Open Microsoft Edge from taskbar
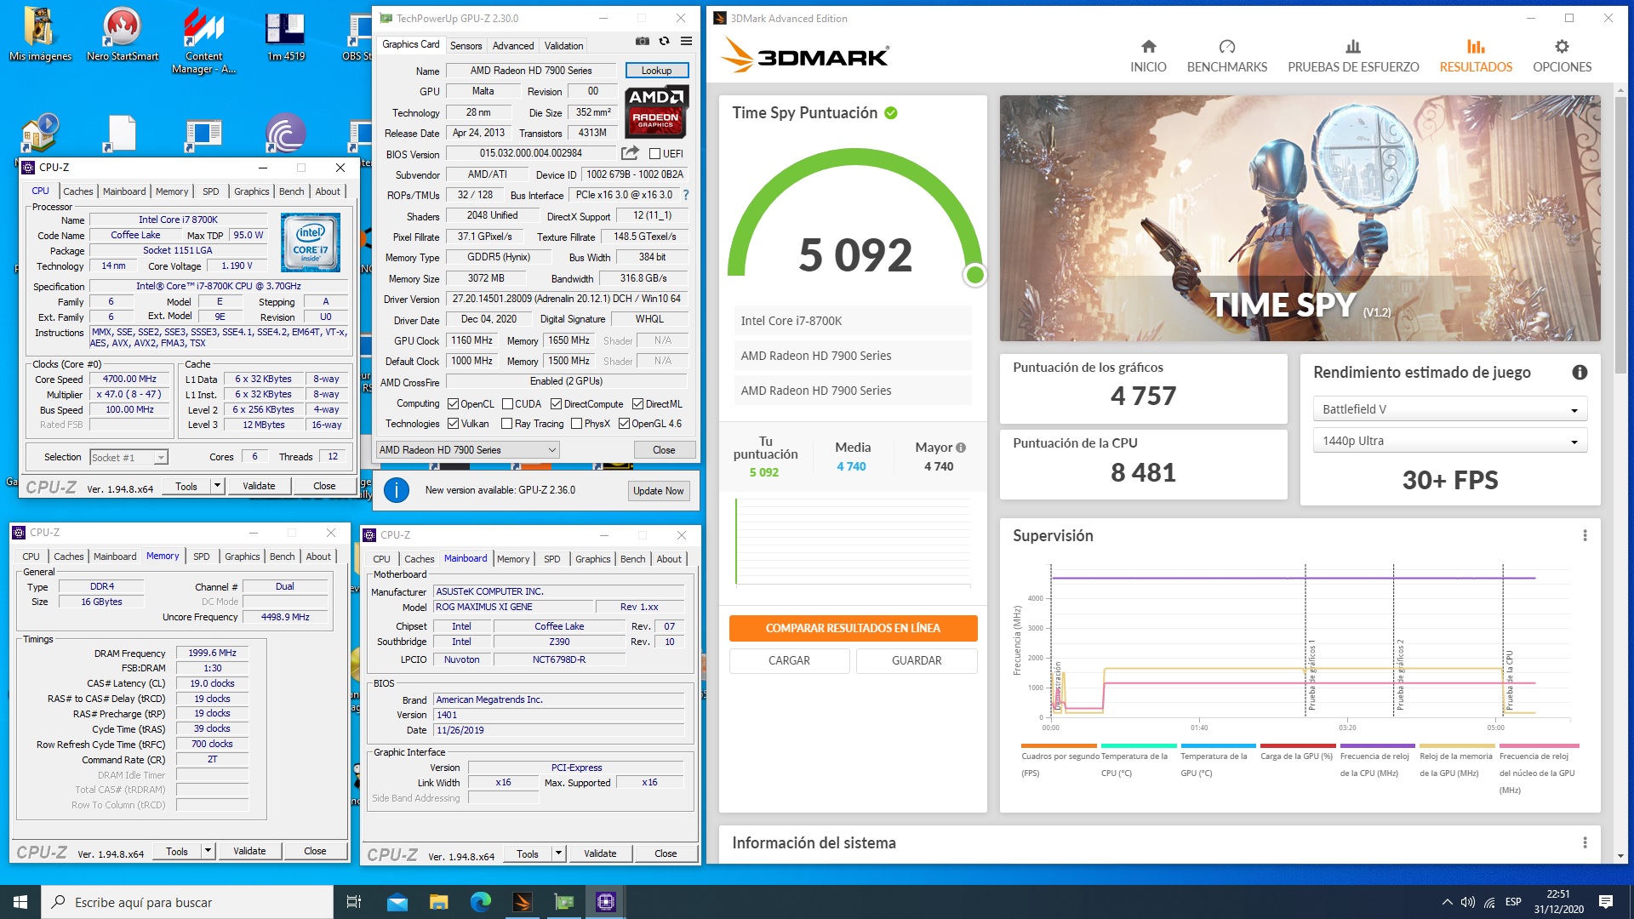 click(x=480, y=902)
